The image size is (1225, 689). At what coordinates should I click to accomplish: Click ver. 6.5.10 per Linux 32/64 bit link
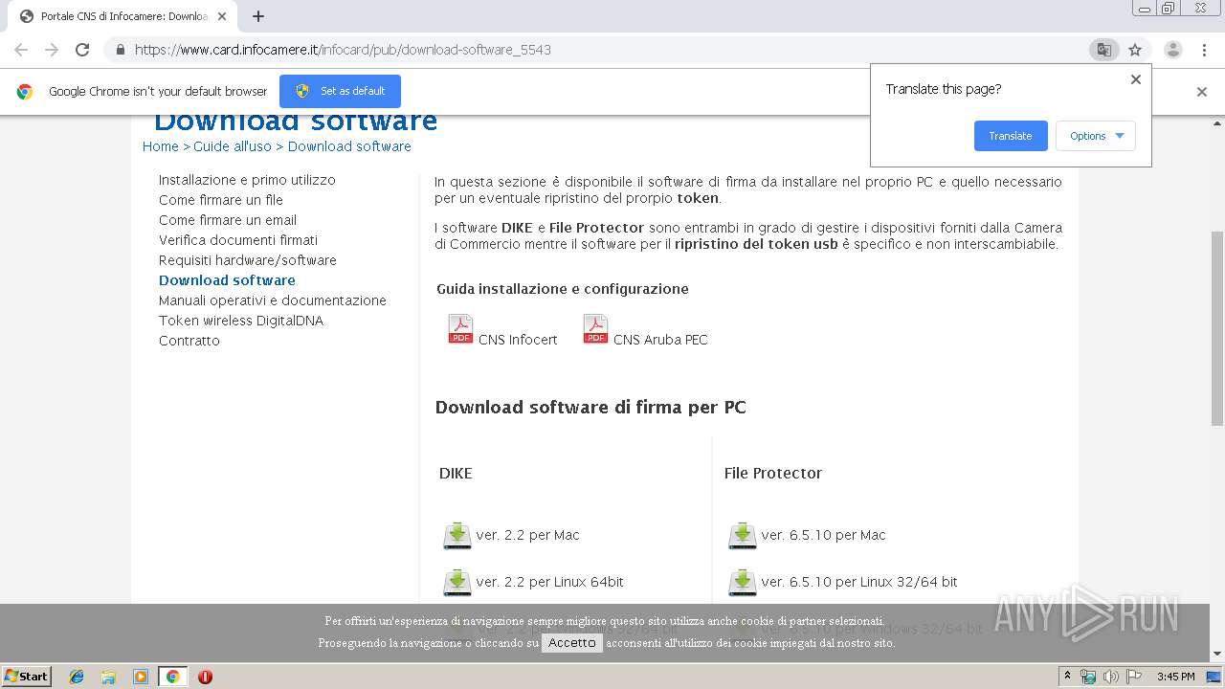pos(859,582)
